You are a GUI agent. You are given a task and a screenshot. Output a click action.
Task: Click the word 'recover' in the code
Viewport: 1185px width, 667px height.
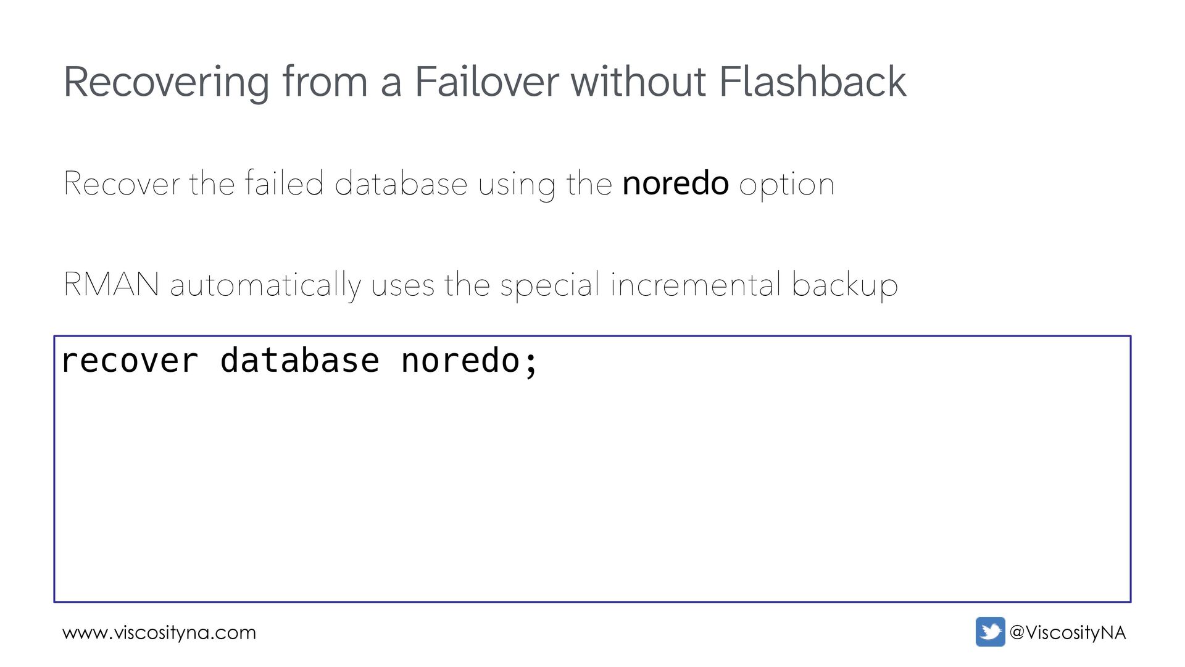pos(130,361)
